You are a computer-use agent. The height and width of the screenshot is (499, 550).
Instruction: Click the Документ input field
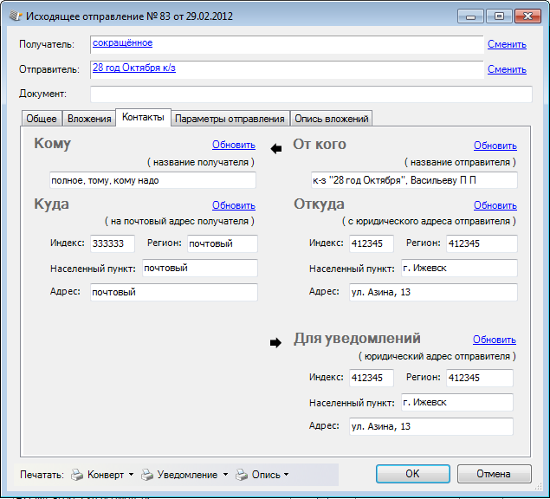point(311,94)
